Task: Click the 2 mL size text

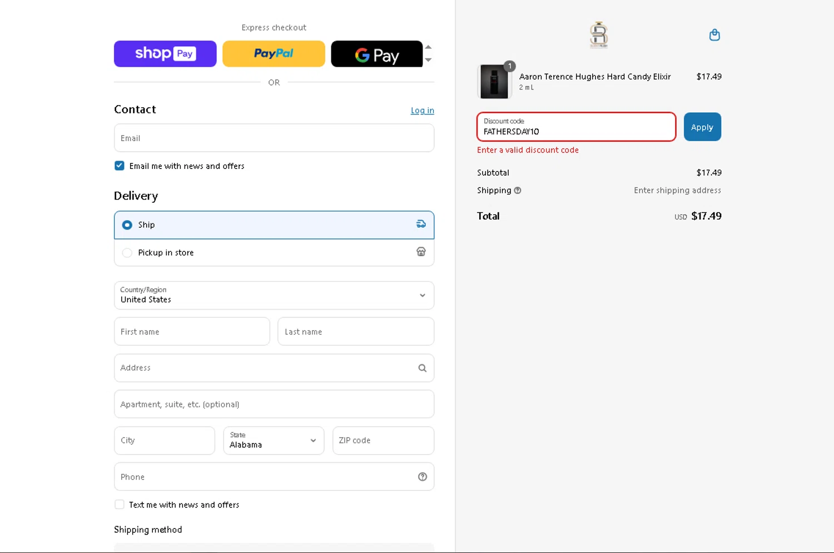Action: tap(526, 87)
